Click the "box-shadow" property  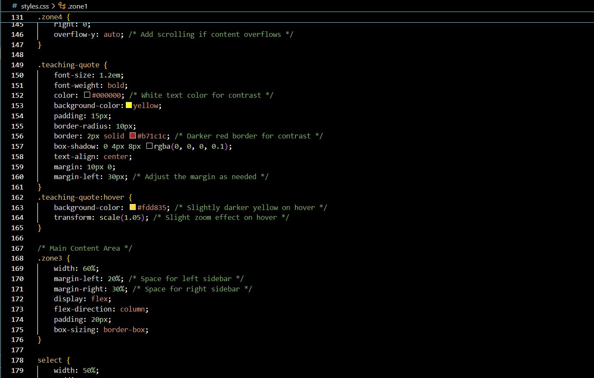coord(75,146)
